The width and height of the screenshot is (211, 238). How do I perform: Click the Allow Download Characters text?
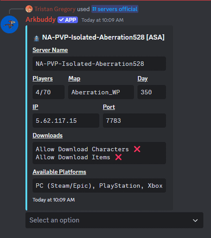[82, 149]
